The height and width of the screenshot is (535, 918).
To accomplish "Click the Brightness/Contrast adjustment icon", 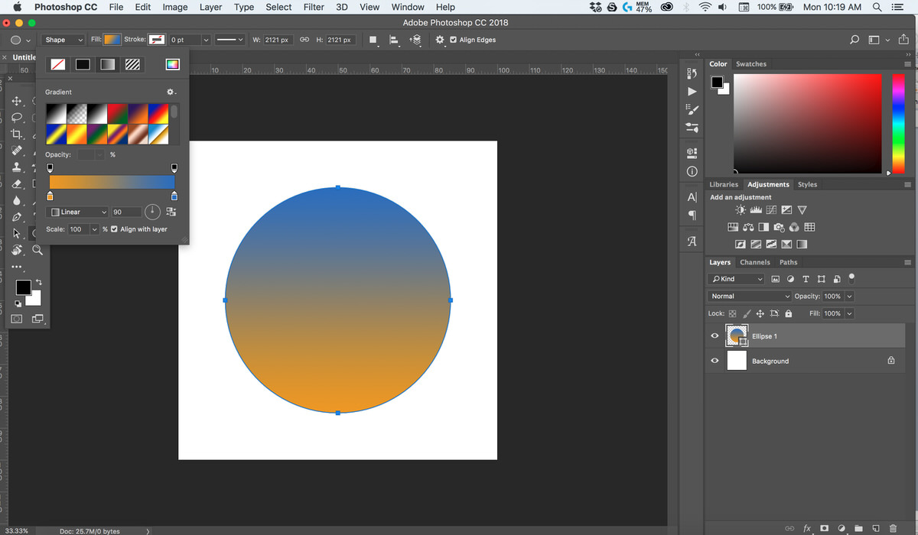I will 740,210.
